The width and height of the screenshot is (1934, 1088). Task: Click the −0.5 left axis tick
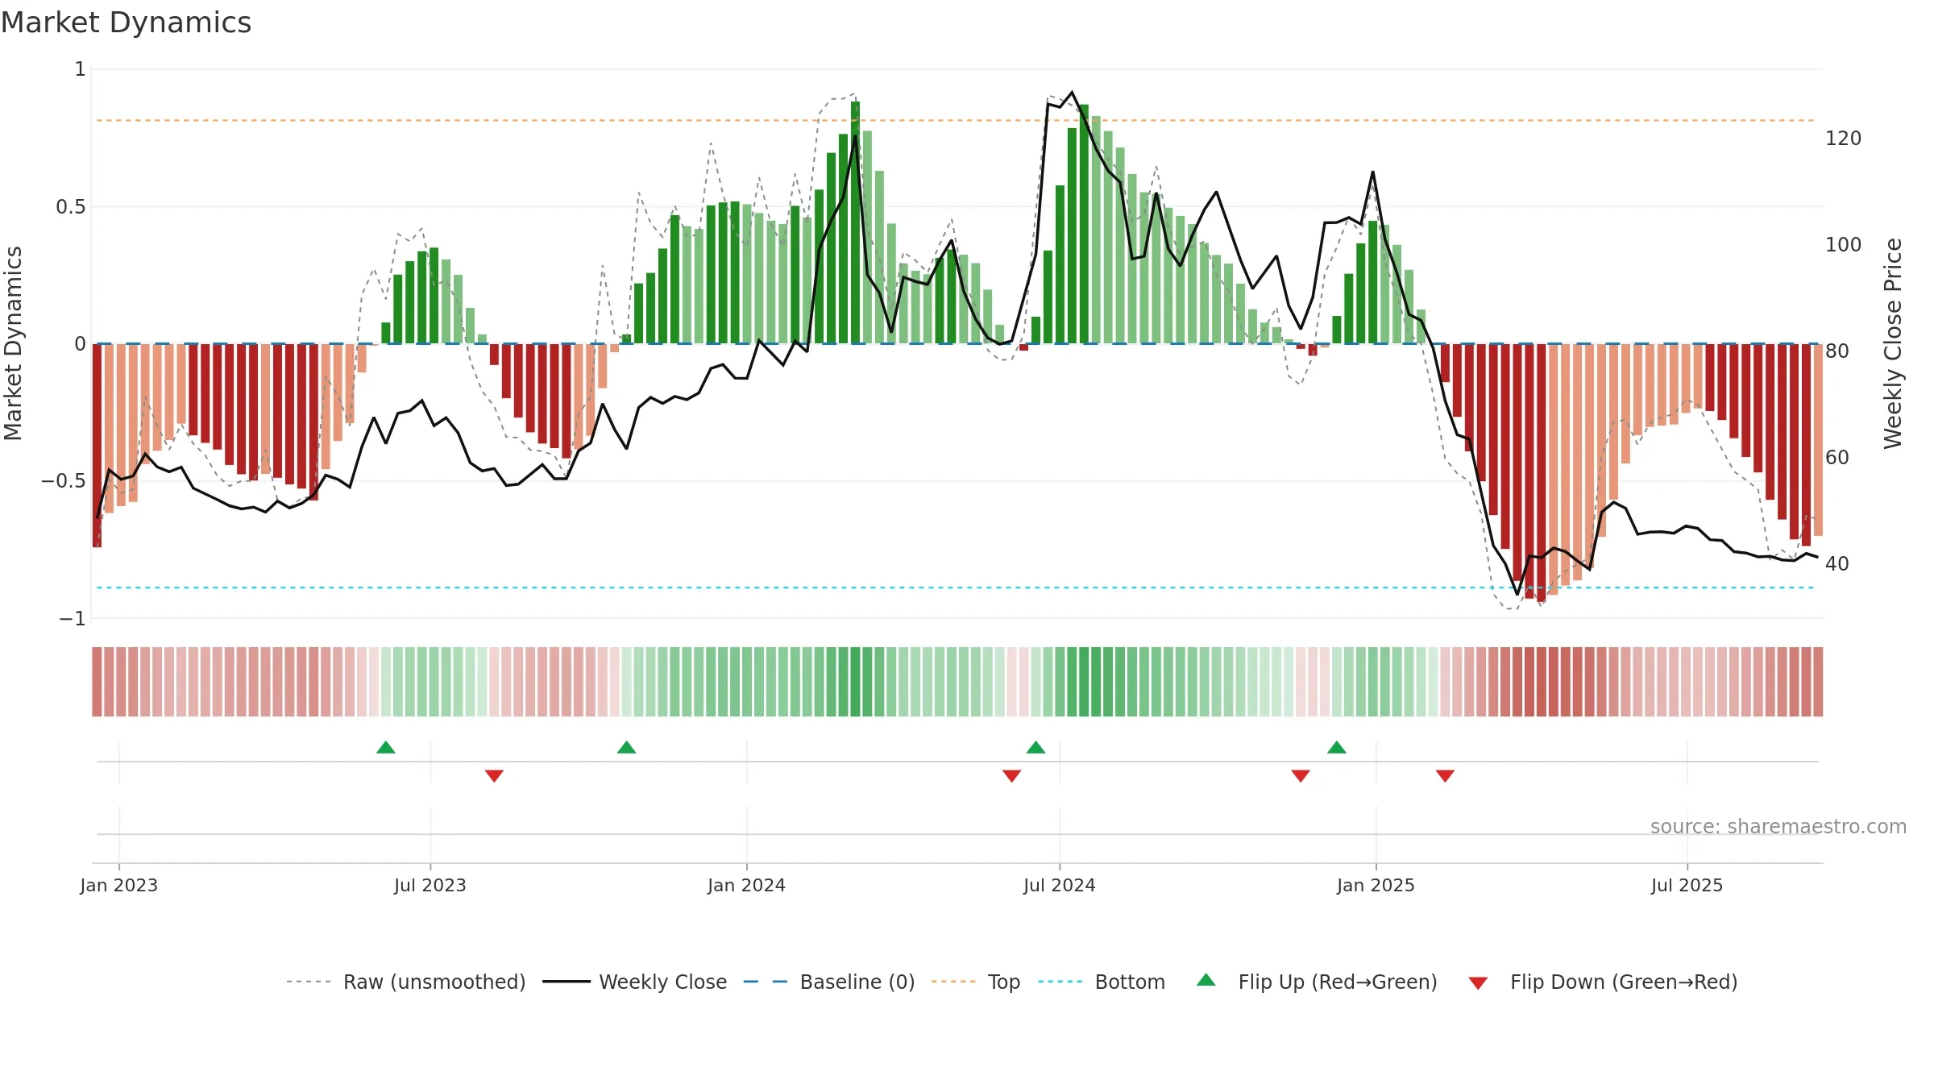(64, 481)
